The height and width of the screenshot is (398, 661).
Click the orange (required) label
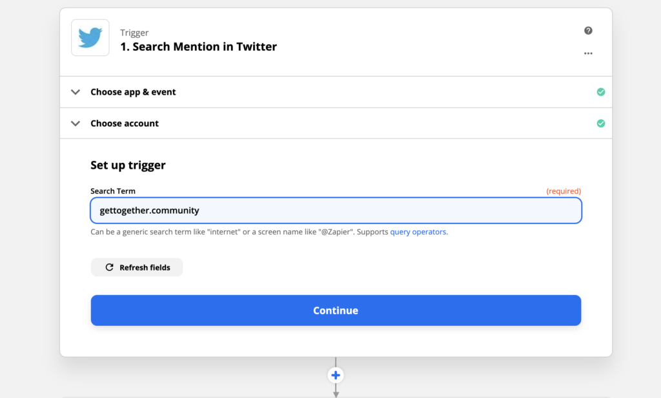pos(564,191)
